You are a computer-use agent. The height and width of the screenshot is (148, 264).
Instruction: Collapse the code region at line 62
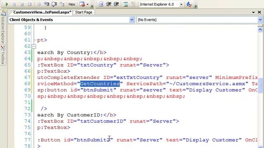[34, 46]
